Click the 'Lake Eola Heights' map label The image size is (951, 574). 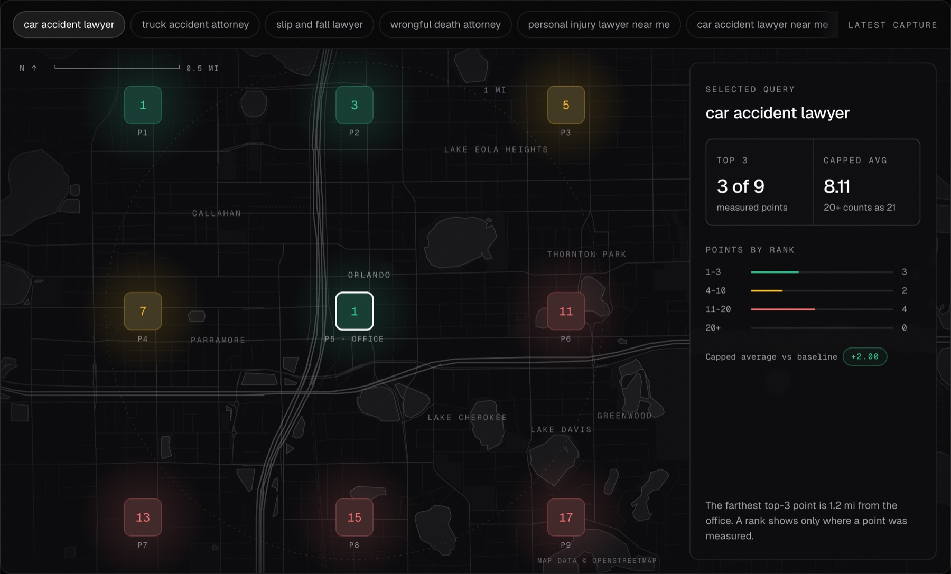click(x=496, y=149)
